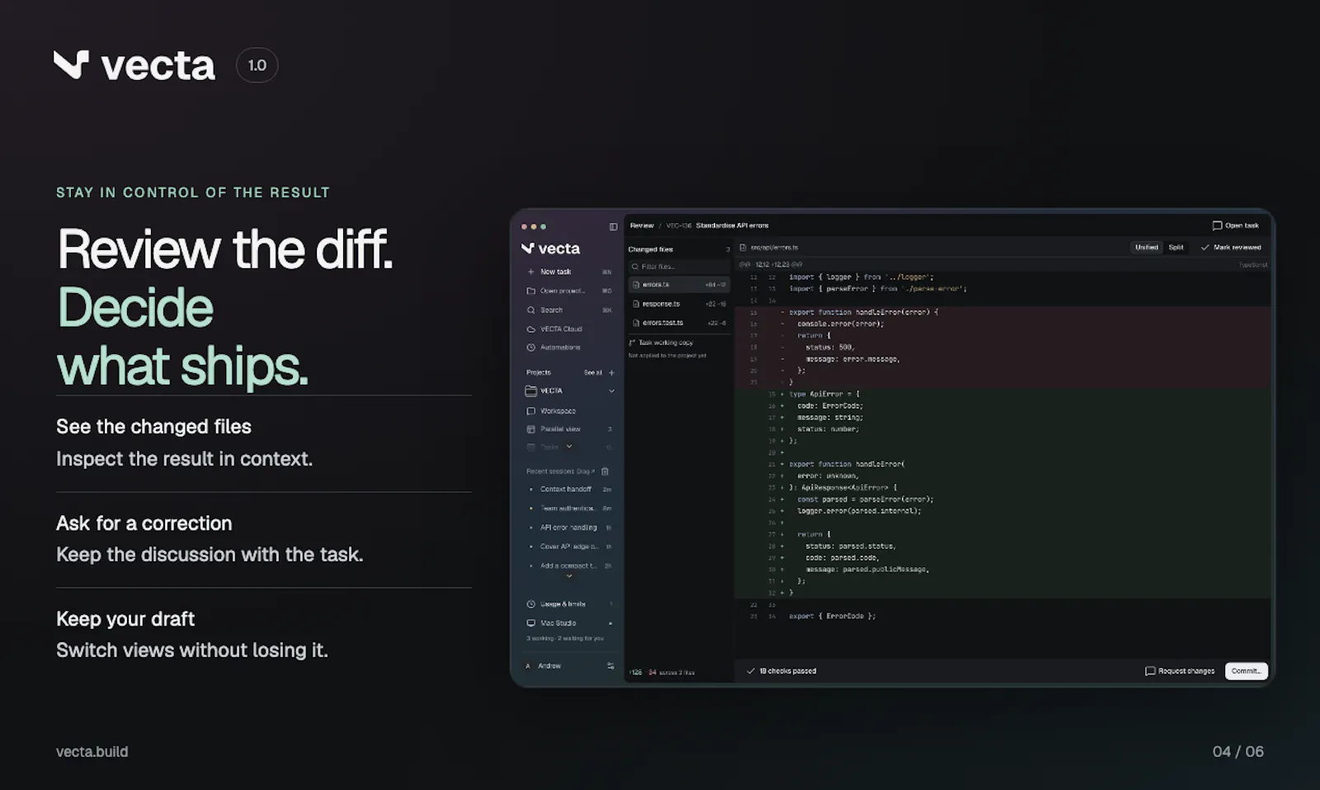Click Review breadcrumb in header
The width and height of the screenshot is (1320, 790).
pyautogui.click(x=642, y=225)
